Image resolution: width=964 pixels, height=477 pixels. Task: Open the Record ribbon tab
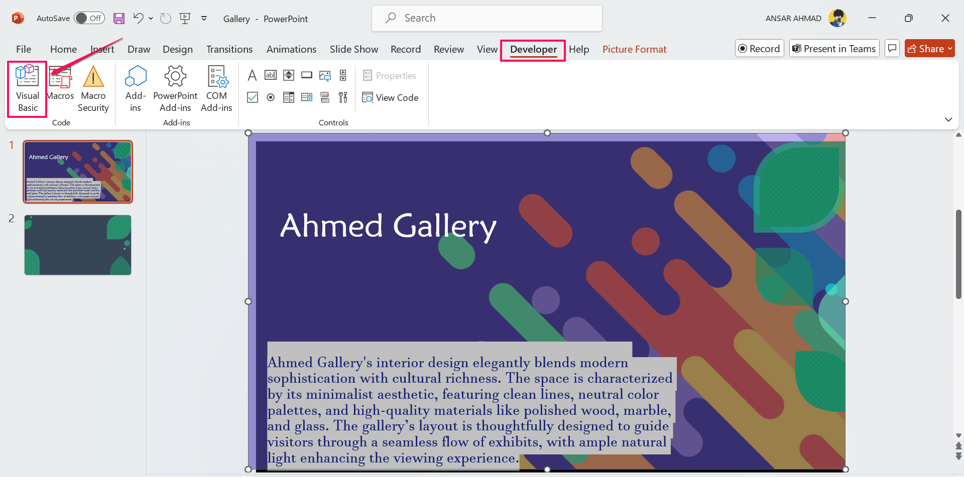[x=406, y=49]
